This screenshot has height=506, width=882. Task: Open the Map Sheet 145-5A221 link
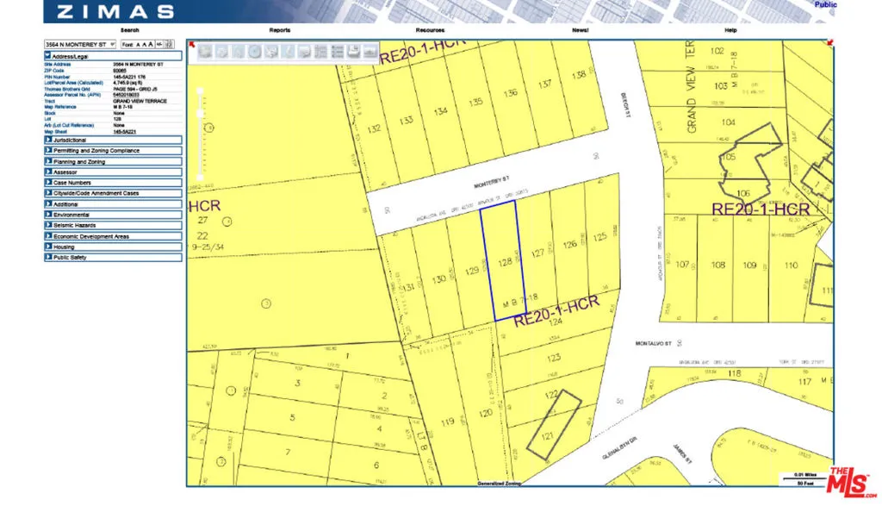point(125,131)
